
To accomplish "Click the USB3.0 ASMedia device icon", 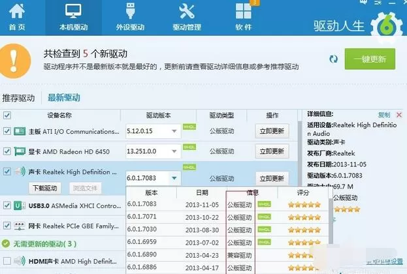I will point(20,205).
